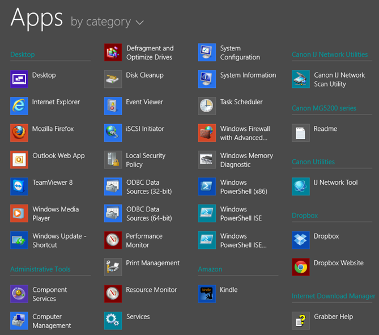
Task: Select the Administrative Tools category header
Action: 40,269
